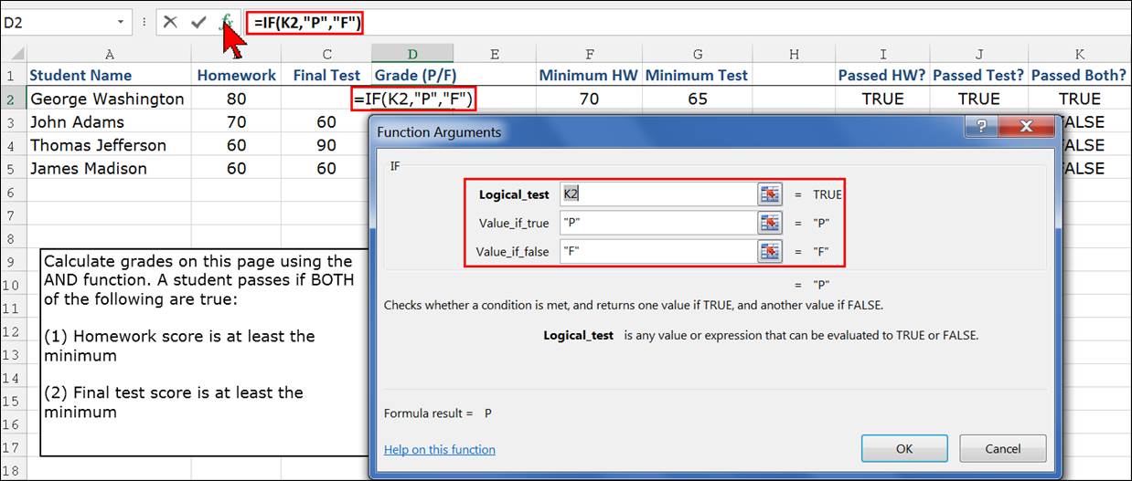Click the Insert Function fx icon
1132x481 pixels.
tap(227, 23)
